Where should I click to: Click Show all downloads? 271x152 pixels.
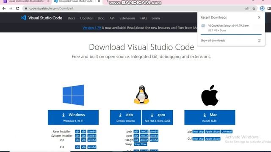click(x=213, y=41)
